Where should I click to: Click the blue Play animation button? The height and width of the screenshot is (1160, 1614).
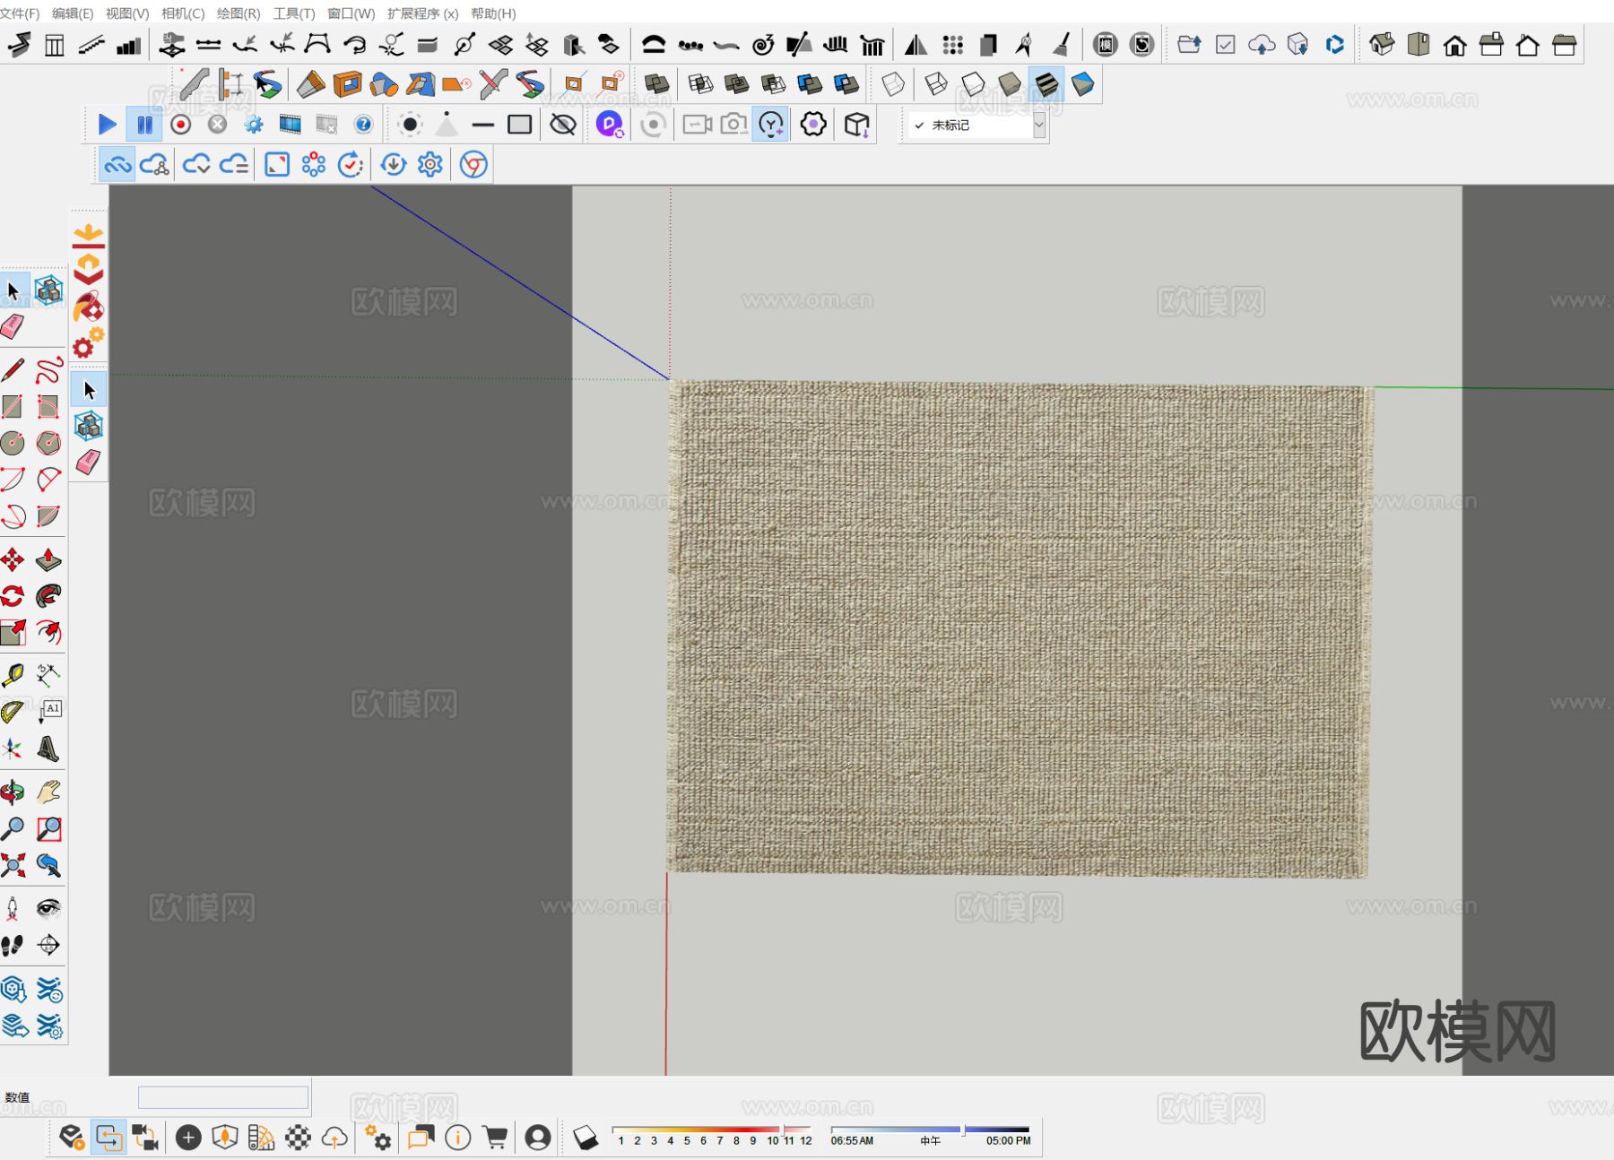click(107, 125)
